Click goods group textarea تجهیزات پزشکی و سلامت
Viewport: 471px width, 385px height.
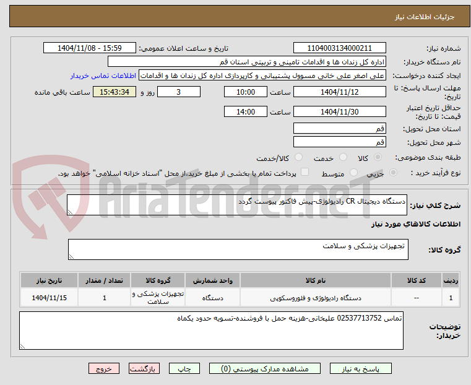point(238,249)
